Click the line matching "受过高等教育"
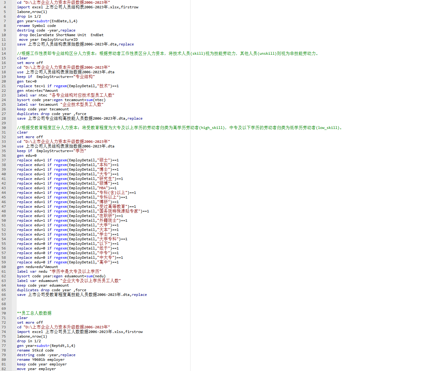428x371 pixels. (x=76, y=207)
